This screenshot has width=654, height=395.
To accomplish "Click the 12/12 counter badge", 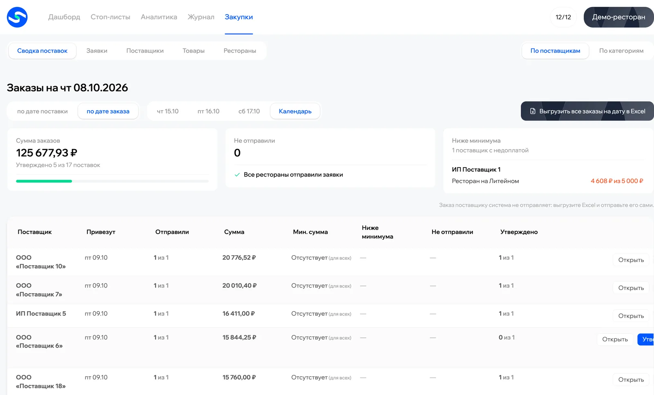I will click(563, 17).
